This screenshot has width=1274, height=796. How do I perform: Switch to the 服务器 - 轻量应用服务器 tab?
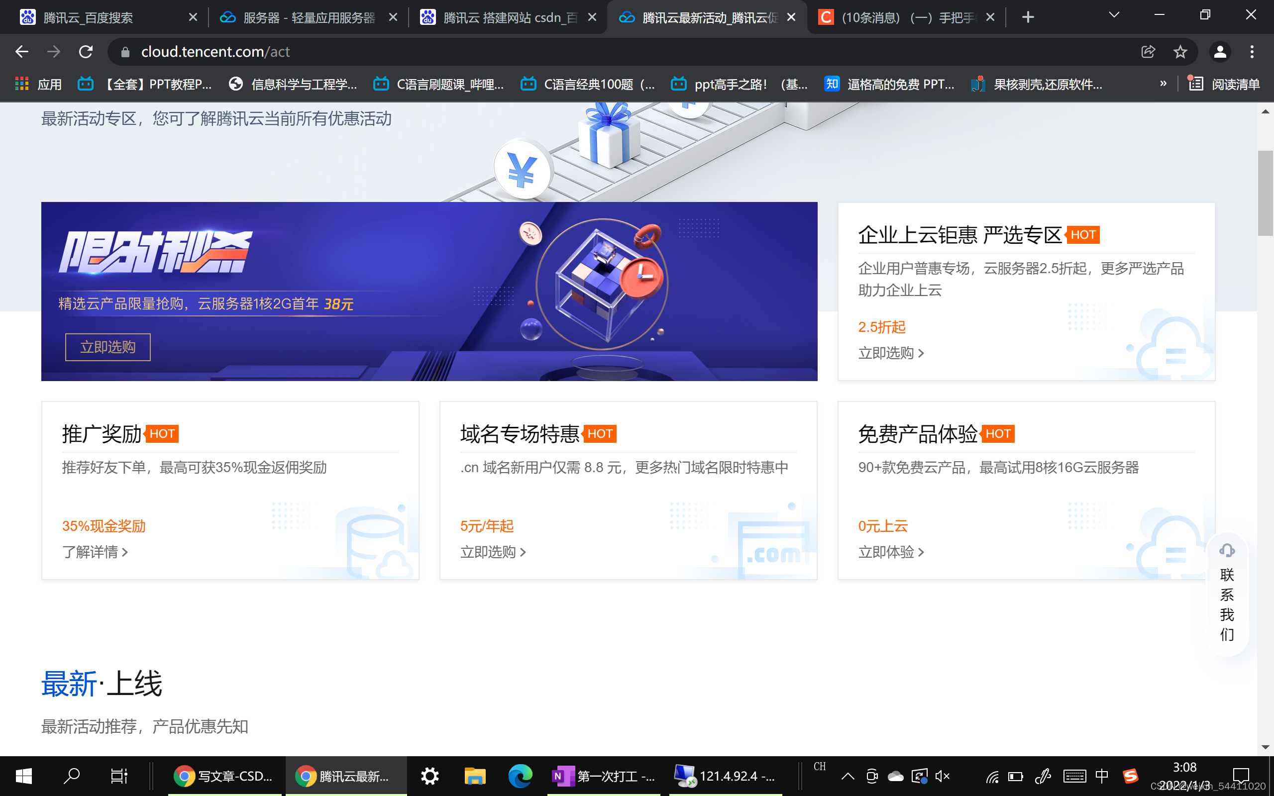click(309, 17)
